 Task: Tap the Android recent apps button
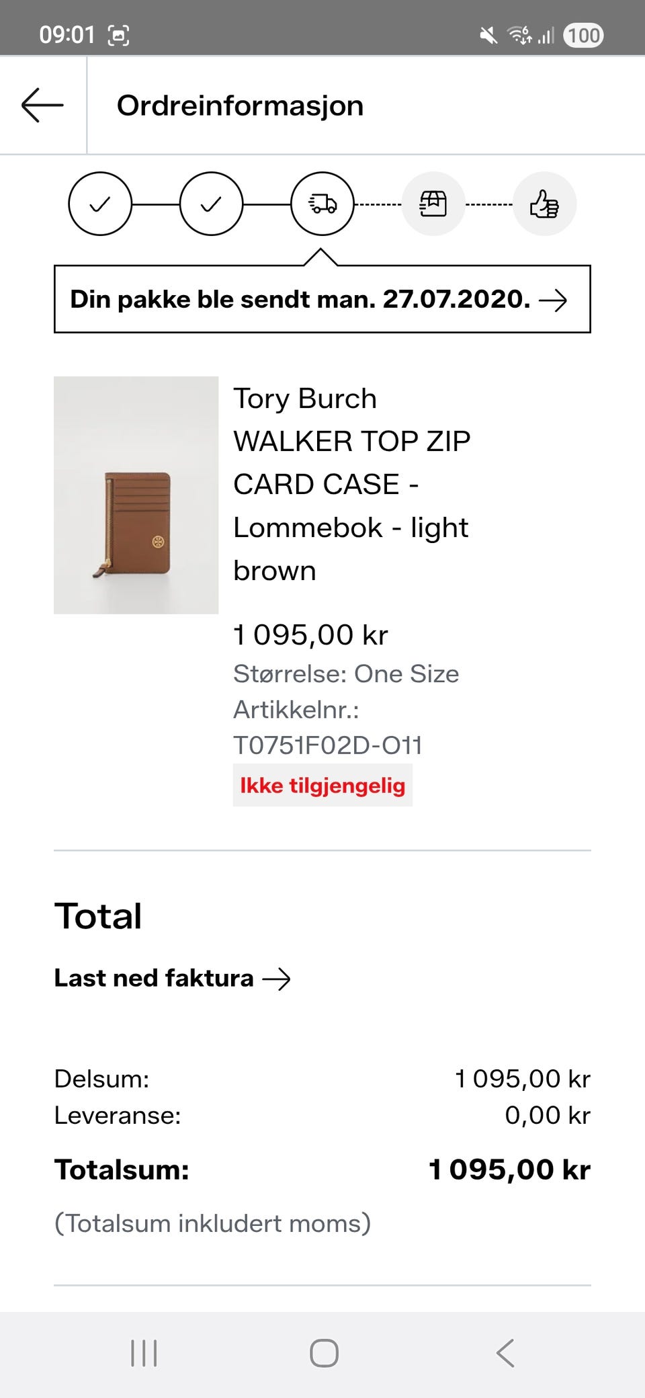tap(144, 1353)
